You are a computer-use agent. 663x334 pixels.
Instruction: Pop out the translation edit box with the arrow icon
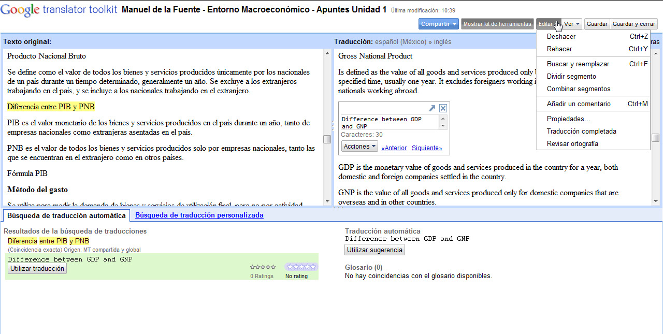433,108
